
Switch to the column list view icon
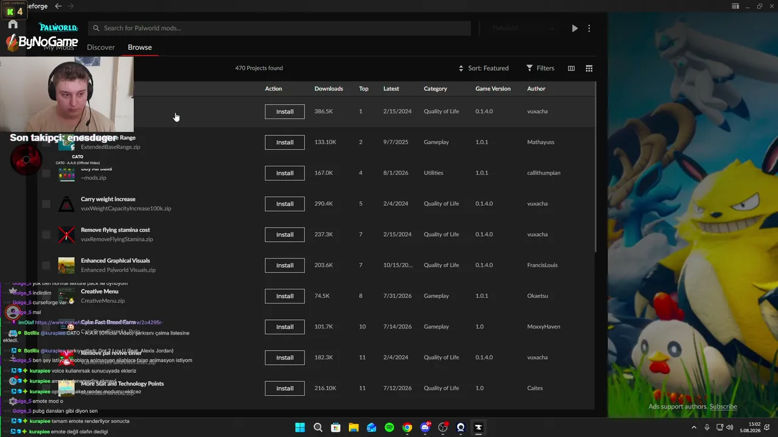point(571,68)
